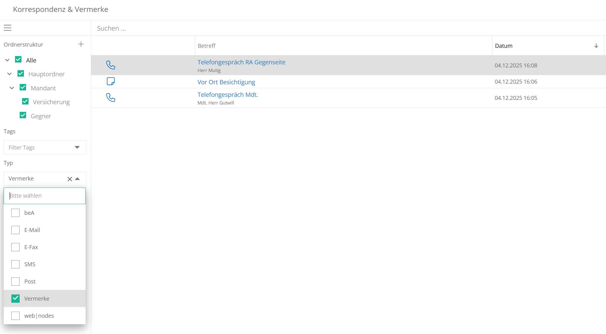Add new folder with plus icon
This screenshot has width=606, height=334.
pos(81,44)
